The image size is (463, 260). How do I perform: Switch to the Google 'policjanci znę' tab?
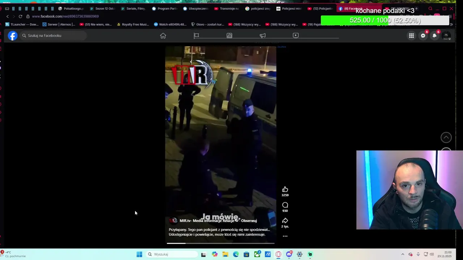tap(258, 9)
